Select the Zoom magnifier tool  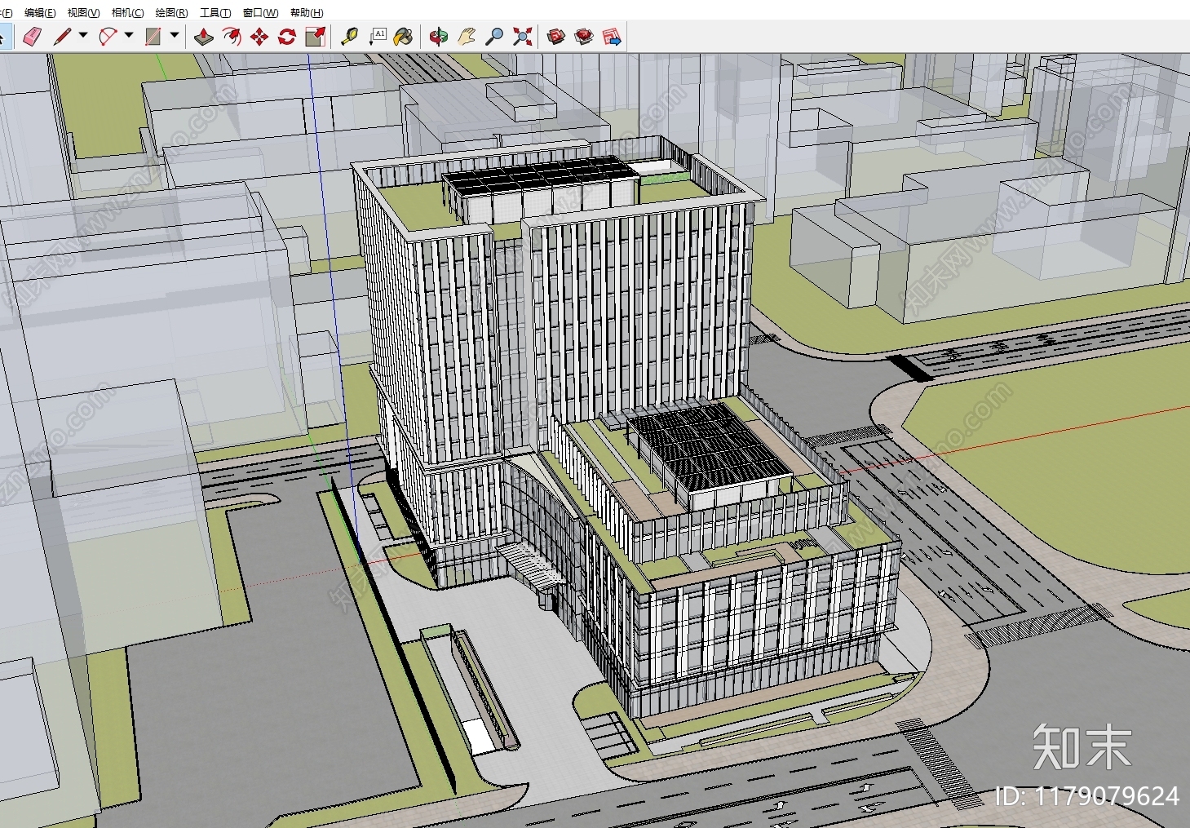(x=494, y=37)
